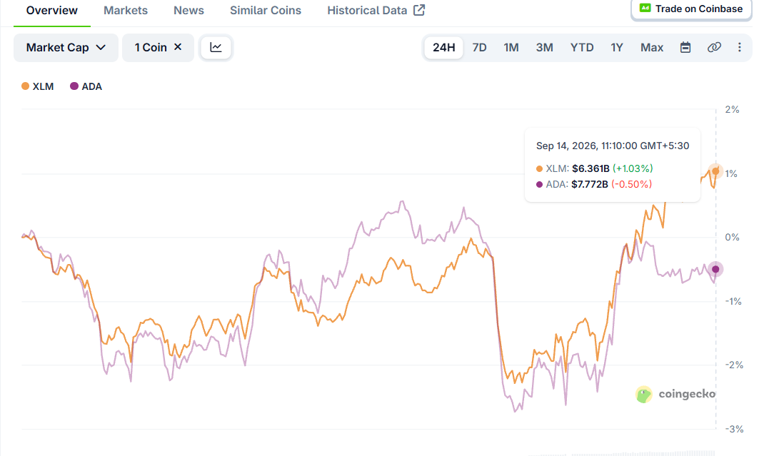The width and height of the screenshot is (759, 456).
Task: Open Historical Data external link
Action: (x=376, y=11)
